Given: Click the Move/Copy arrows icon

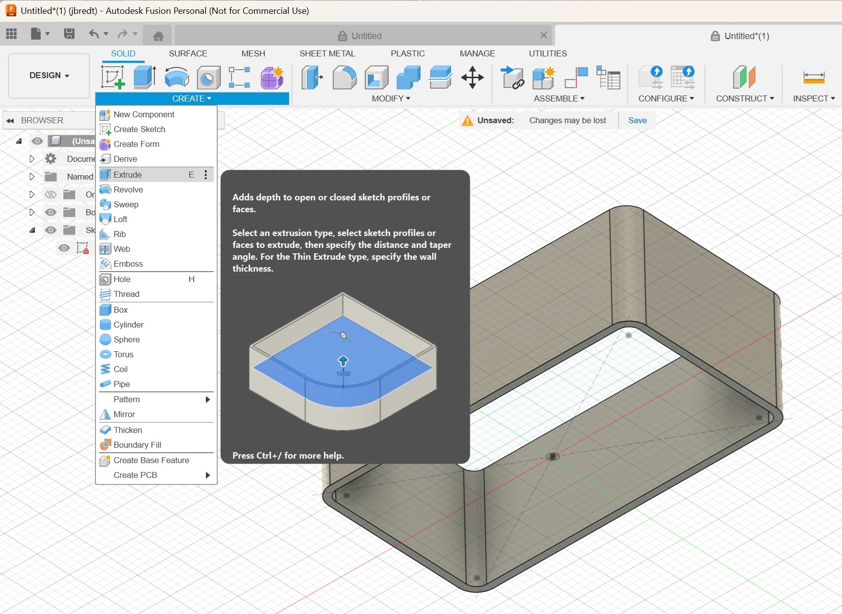Looking at the screenshot, I should [x=472, y=78].
